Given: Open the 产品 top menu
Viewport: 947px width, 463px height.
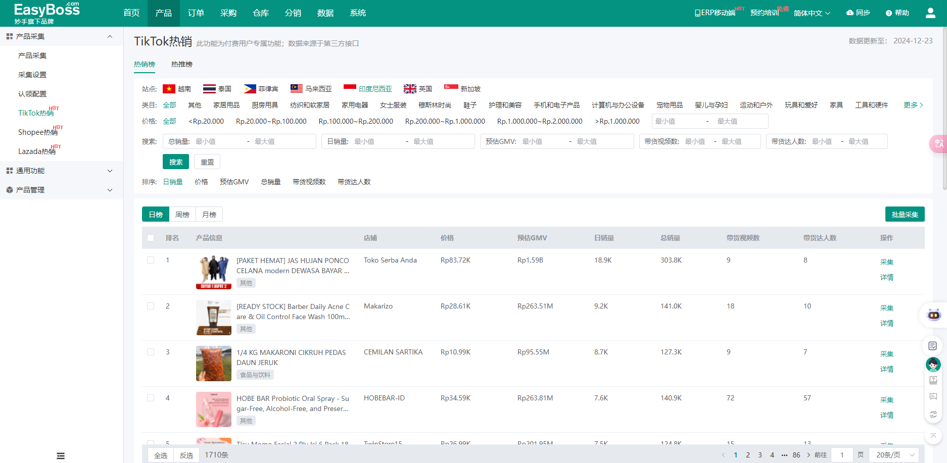Looking at the screenshot, I should (x=164, y=13).
